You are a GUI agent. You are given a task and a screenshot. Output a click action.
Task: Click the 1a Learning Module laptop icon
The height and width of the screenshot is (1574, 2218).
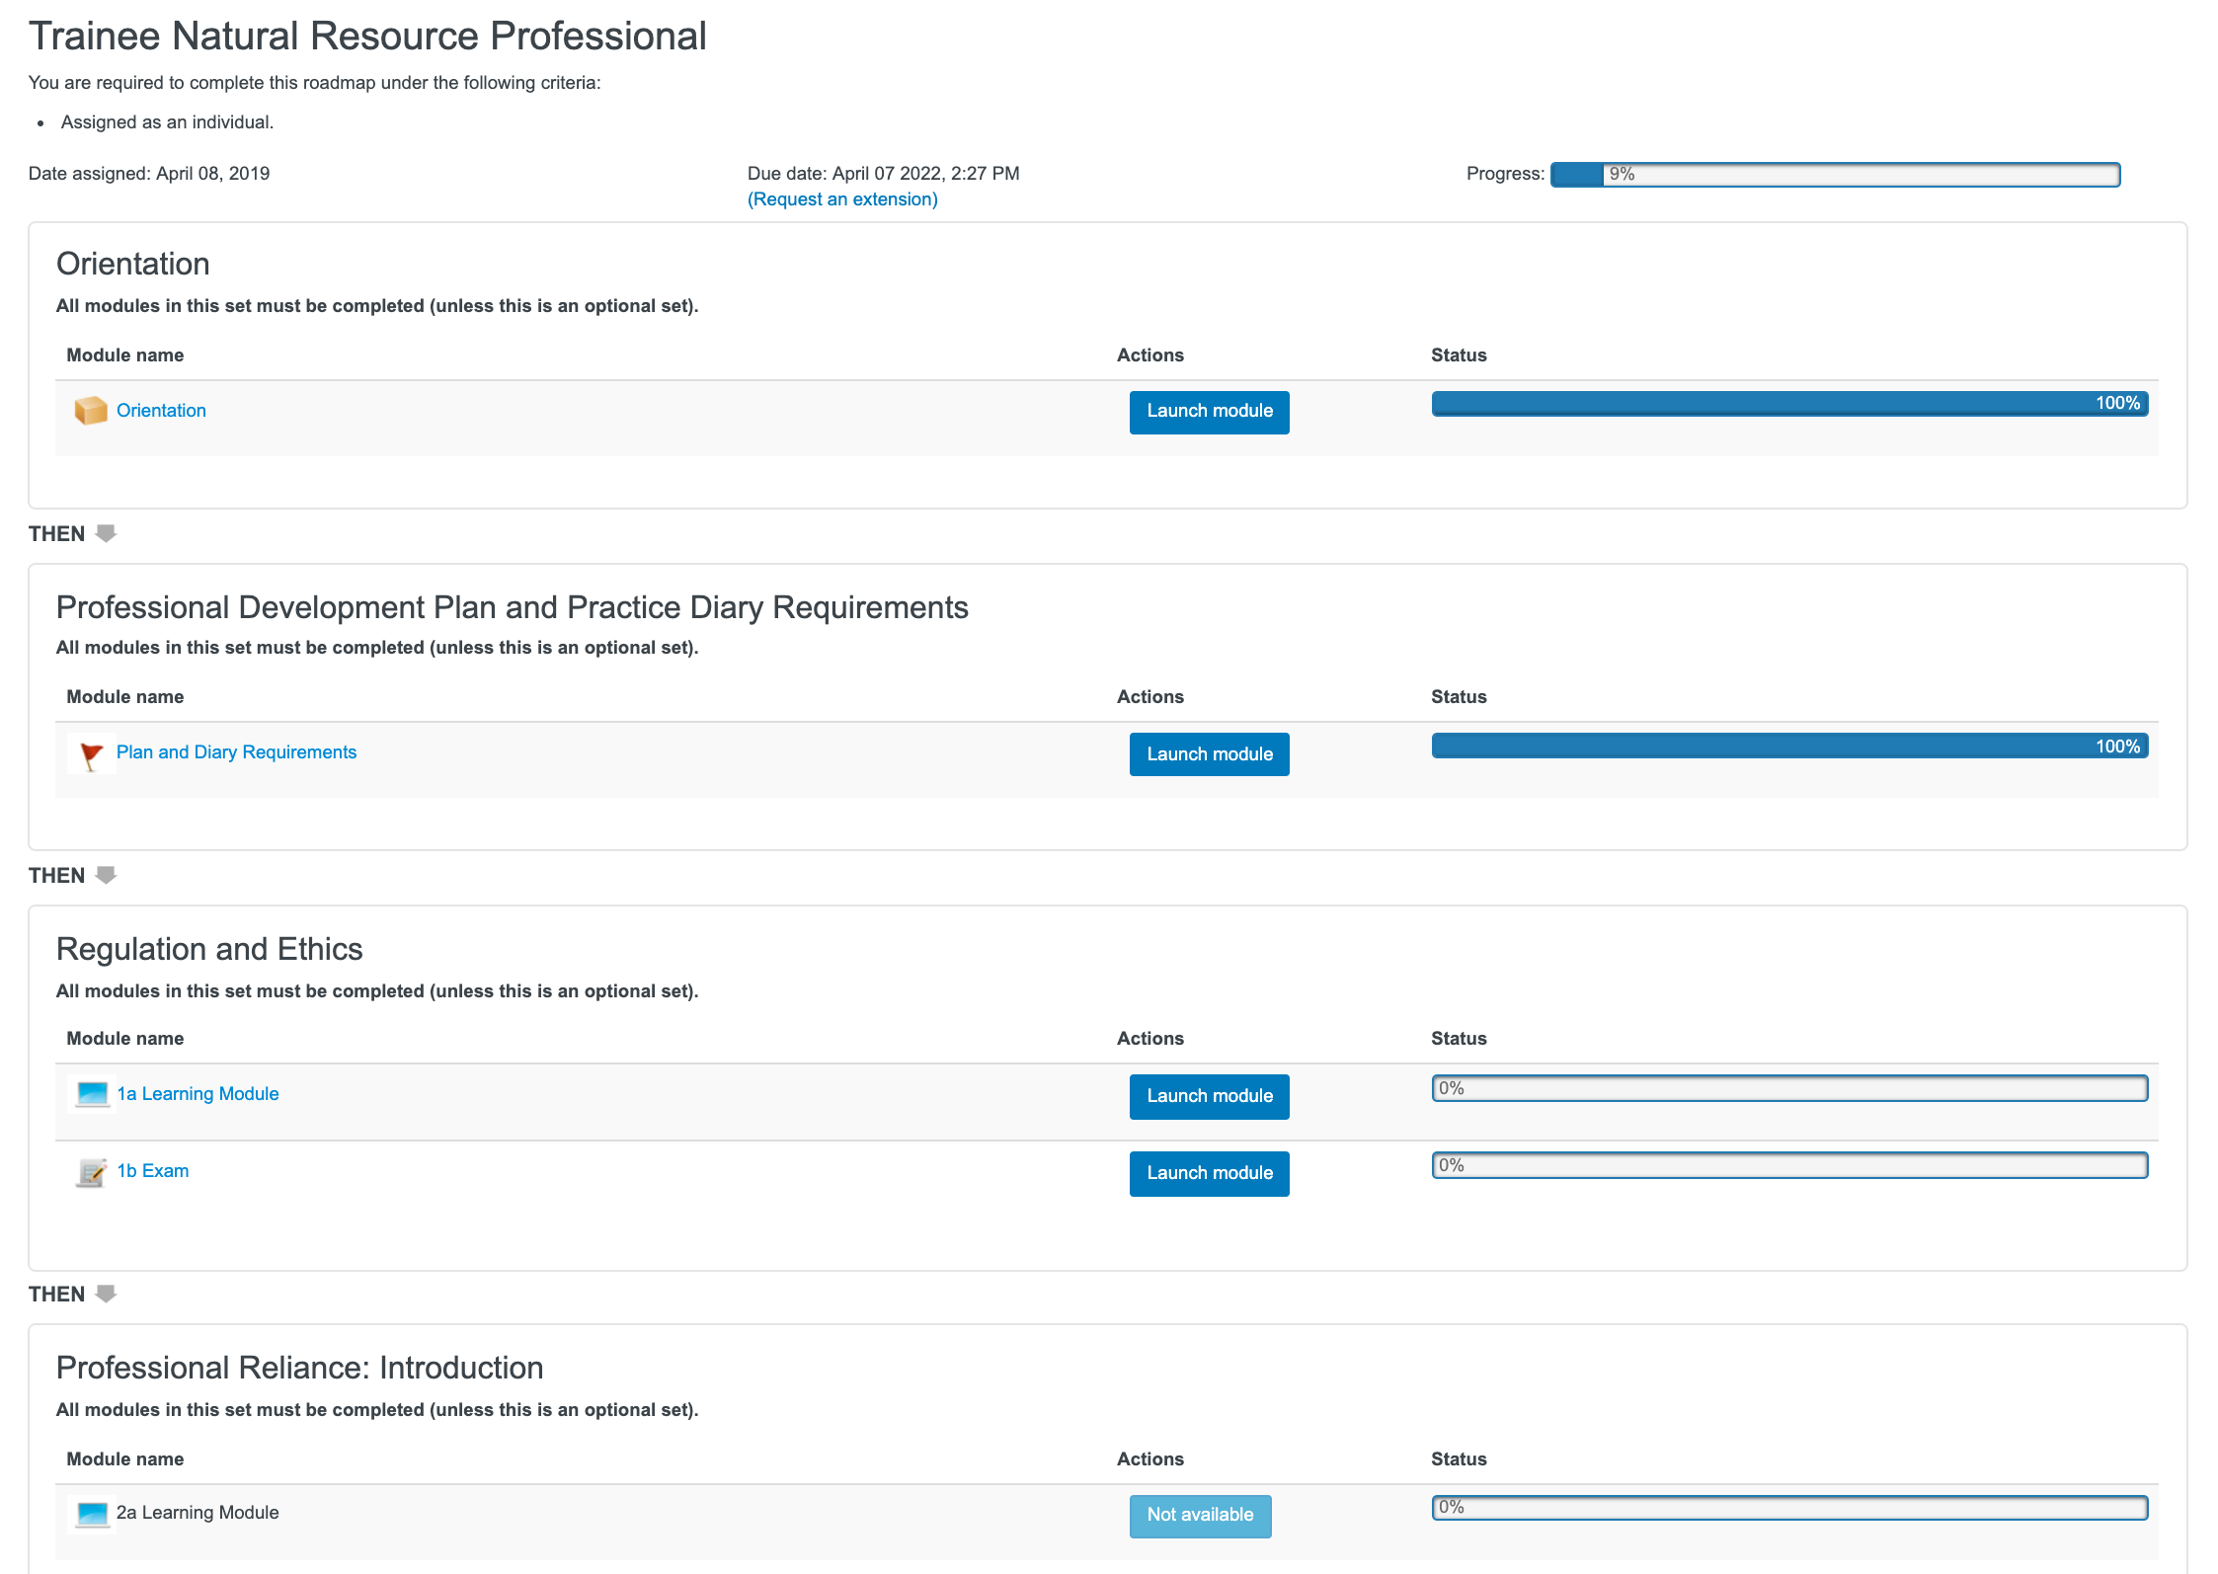92,1094
